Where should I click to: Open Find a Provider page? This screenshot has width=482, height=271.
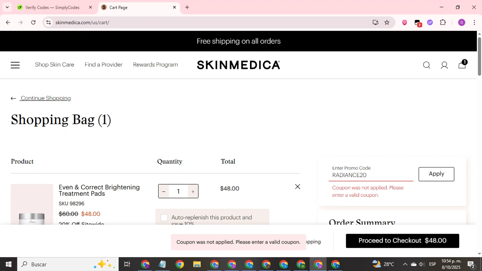[103, 65]
